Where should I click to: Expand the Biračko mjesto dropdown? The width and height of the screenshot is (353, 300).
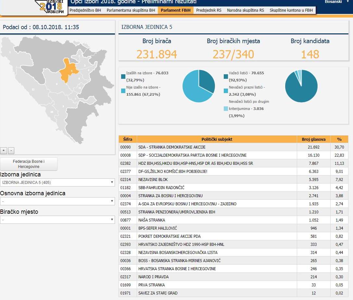click(x=57, y=220)
